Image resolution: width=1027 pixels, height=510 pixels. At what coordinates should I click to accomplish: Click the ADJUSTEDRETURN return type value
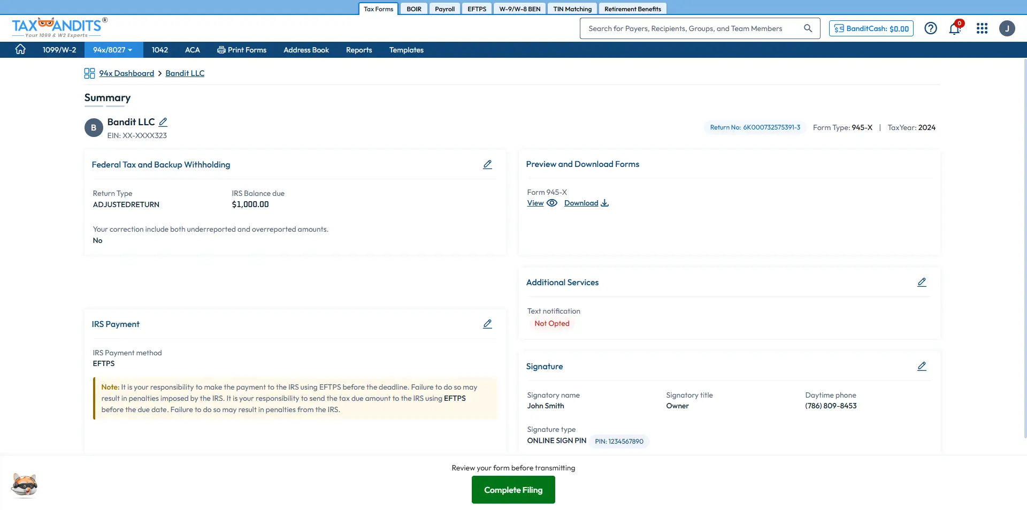126,204
